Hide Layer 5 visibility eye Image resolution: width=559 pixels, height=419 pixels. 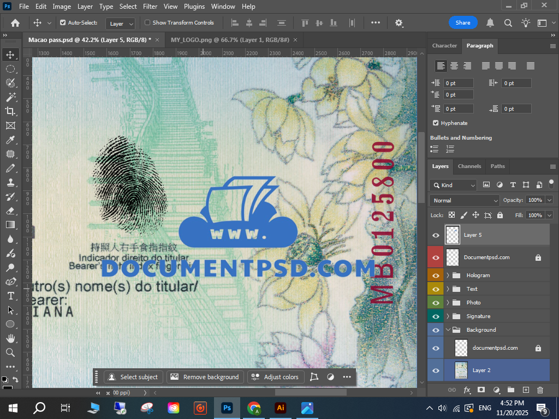(x=436, y=235)
